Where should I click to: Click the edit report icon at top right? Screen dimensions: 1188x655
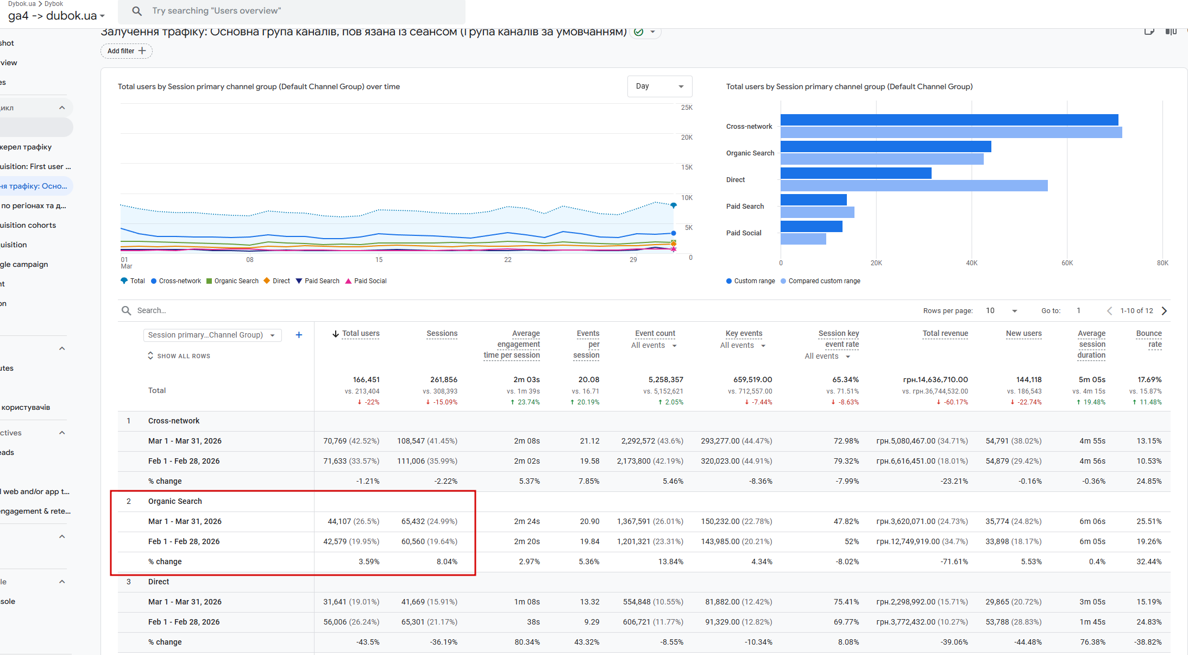click(1149, 32)
